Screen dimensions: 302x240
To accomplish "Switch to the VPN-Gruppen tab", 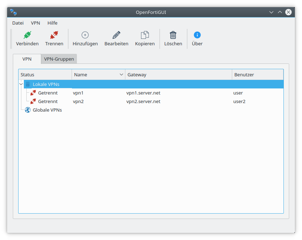I will (x=59, y=59).
